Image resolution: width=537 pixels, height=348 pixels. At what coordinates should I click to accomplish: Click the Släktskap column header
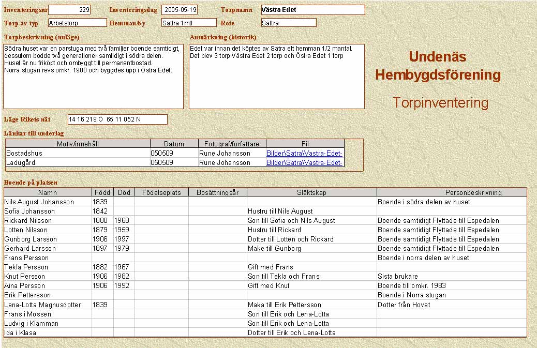(312, 192)
